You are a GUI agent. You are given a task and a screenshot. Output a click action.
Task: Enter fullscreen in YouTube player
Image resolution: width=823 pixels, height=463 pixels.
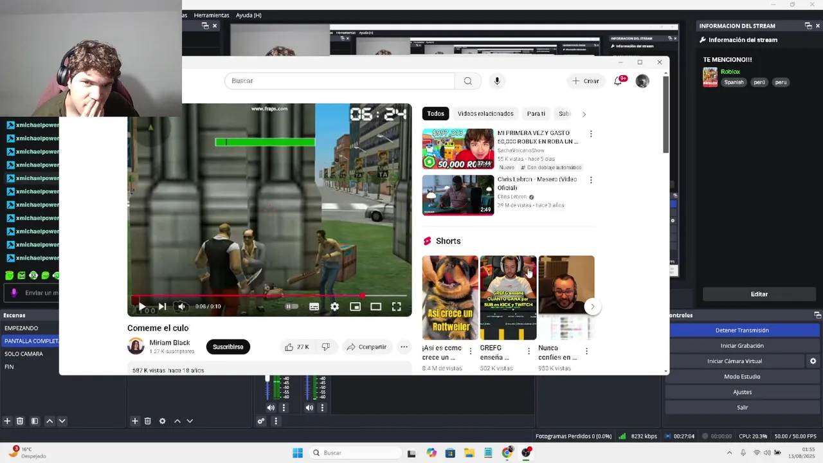tap(396, 307)
